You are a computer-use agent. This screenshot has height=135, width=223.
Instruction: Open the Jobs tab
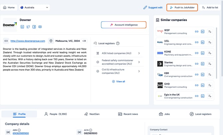(x=164, y=114)
